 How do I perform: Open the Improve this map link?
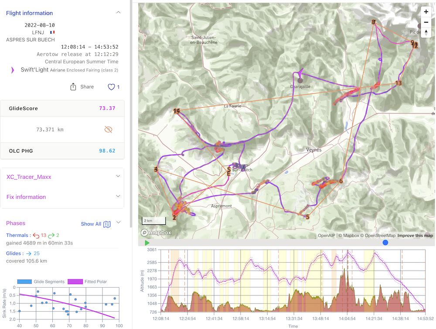click(x=415, y=236)
